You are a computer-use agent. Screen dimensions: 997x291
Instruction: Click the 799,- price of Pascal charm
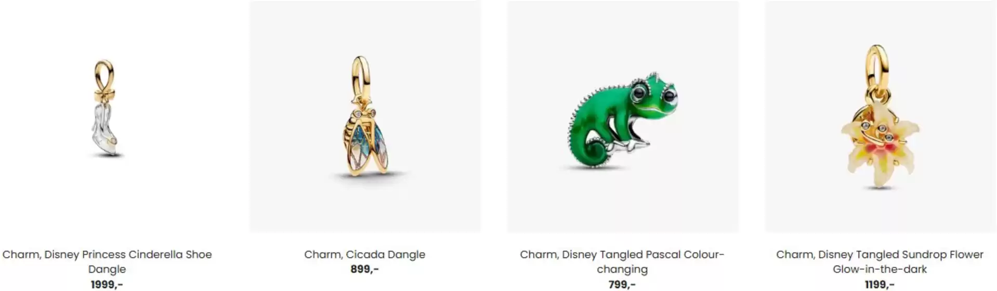[x=622, y=284]
